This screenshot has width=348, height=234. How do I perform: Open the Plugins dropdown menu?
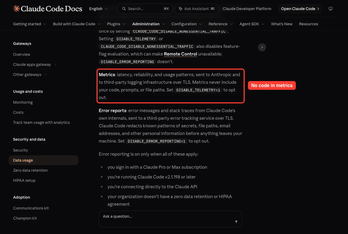[116, 24]
